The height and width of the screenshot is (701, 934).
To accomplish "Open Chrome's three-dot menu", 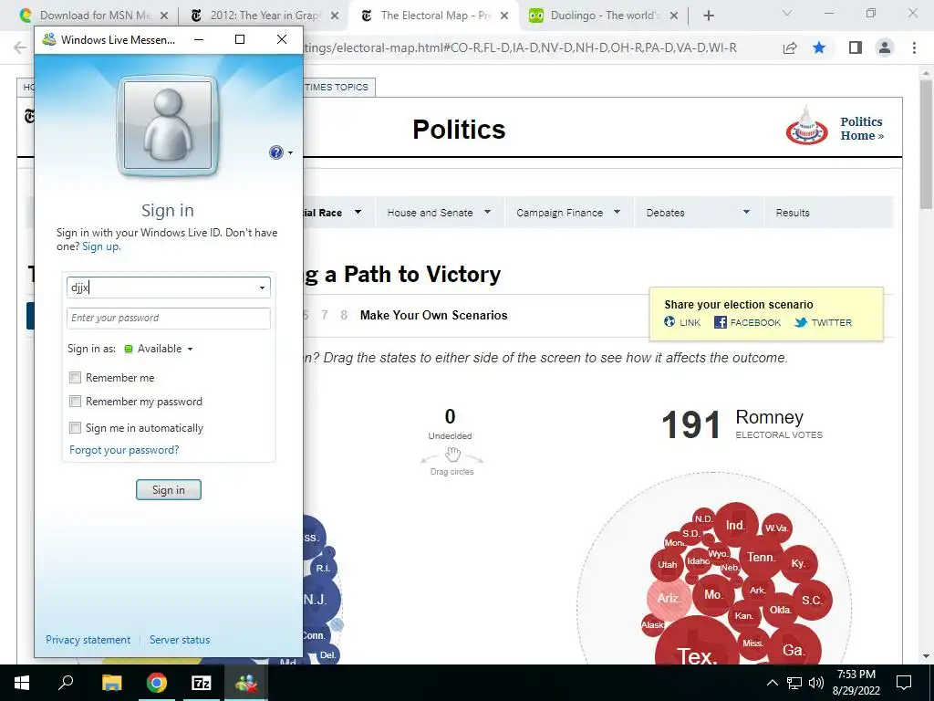I will click(914, 47).
